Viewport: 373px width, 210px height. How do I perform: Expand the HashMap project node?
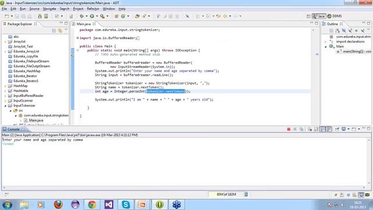coord(5,86)
